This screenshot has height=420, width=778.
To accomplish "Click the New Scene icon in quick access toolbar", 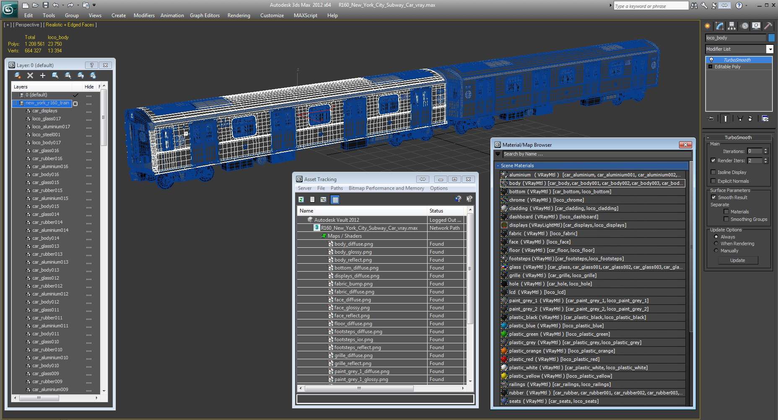I will (26, 5).
